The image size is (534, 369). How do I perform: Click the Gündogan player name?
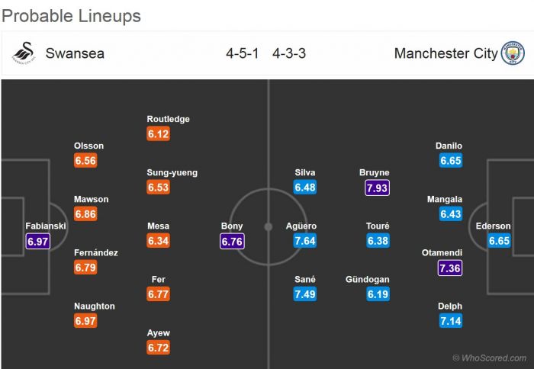[x=367, y=280]
